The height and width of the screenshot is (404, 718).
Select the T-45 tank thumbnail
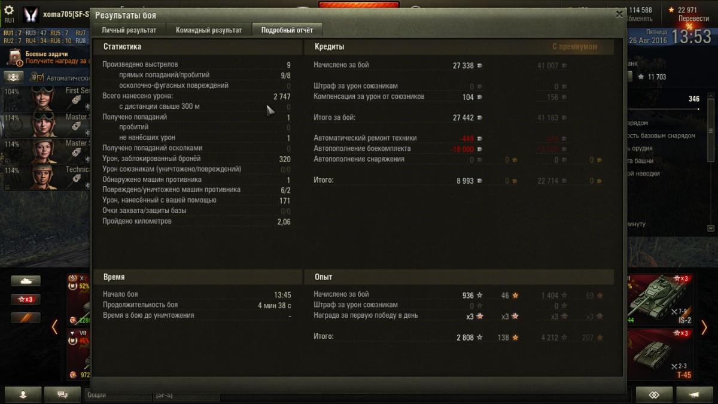pos(659,354)
